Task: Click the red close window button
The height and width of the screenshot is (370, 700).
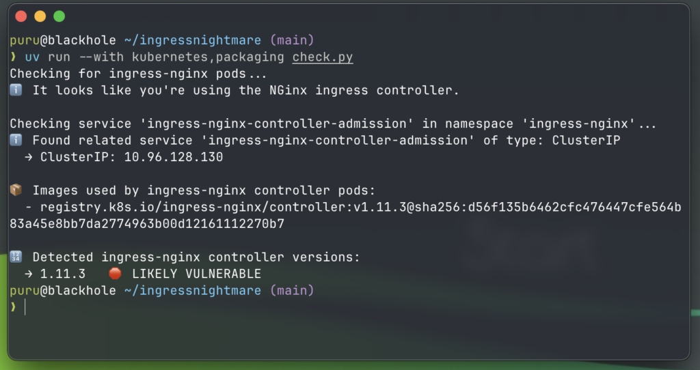Action: pos(21,16)
